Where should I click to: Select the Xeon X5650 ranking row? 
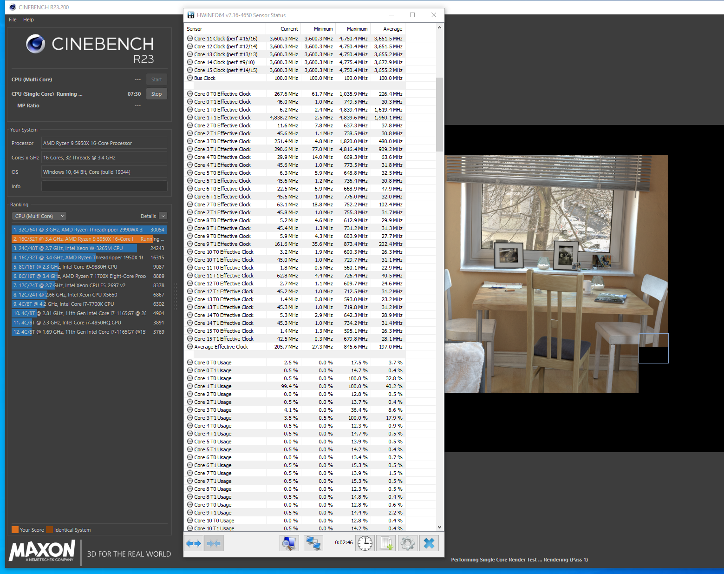pyautogui.click(x=89, y=295)
